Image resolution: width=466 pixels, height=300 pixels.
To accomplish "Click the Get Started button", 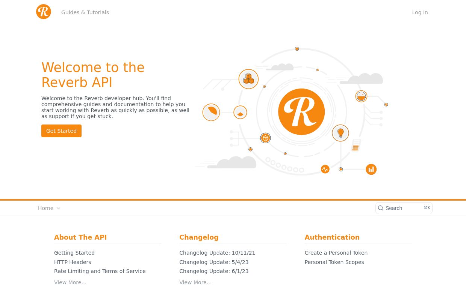I will (61, 131).
